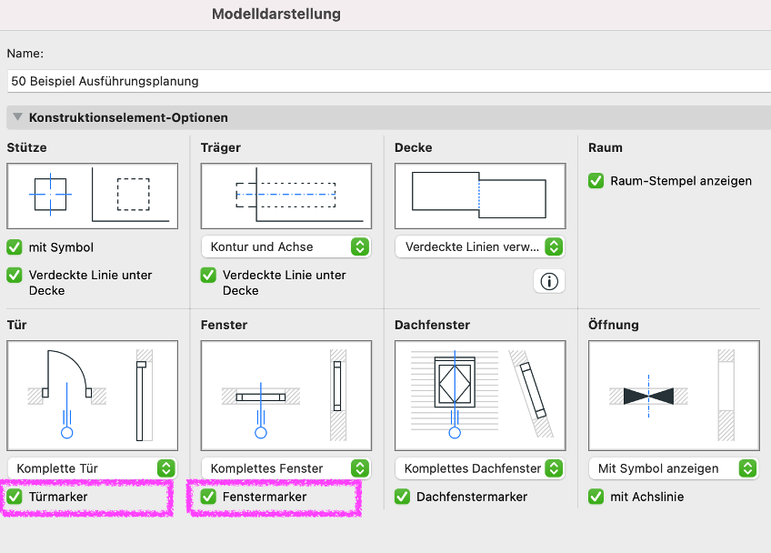Collapse the Konstruktionselement-Optionen section
The height and width of the screenshot is (553, 771).
[x=17, y=117]
